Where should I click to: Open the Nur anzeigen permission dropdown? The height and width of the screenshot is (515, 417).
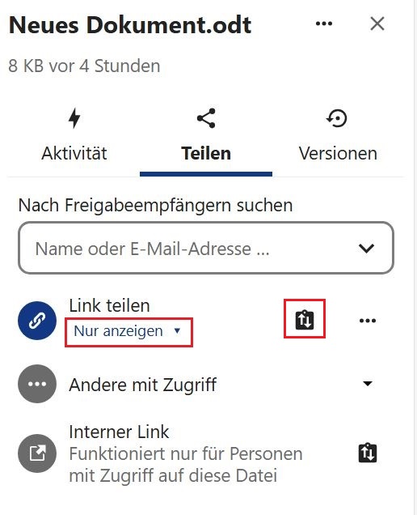(x=128, y=332)
